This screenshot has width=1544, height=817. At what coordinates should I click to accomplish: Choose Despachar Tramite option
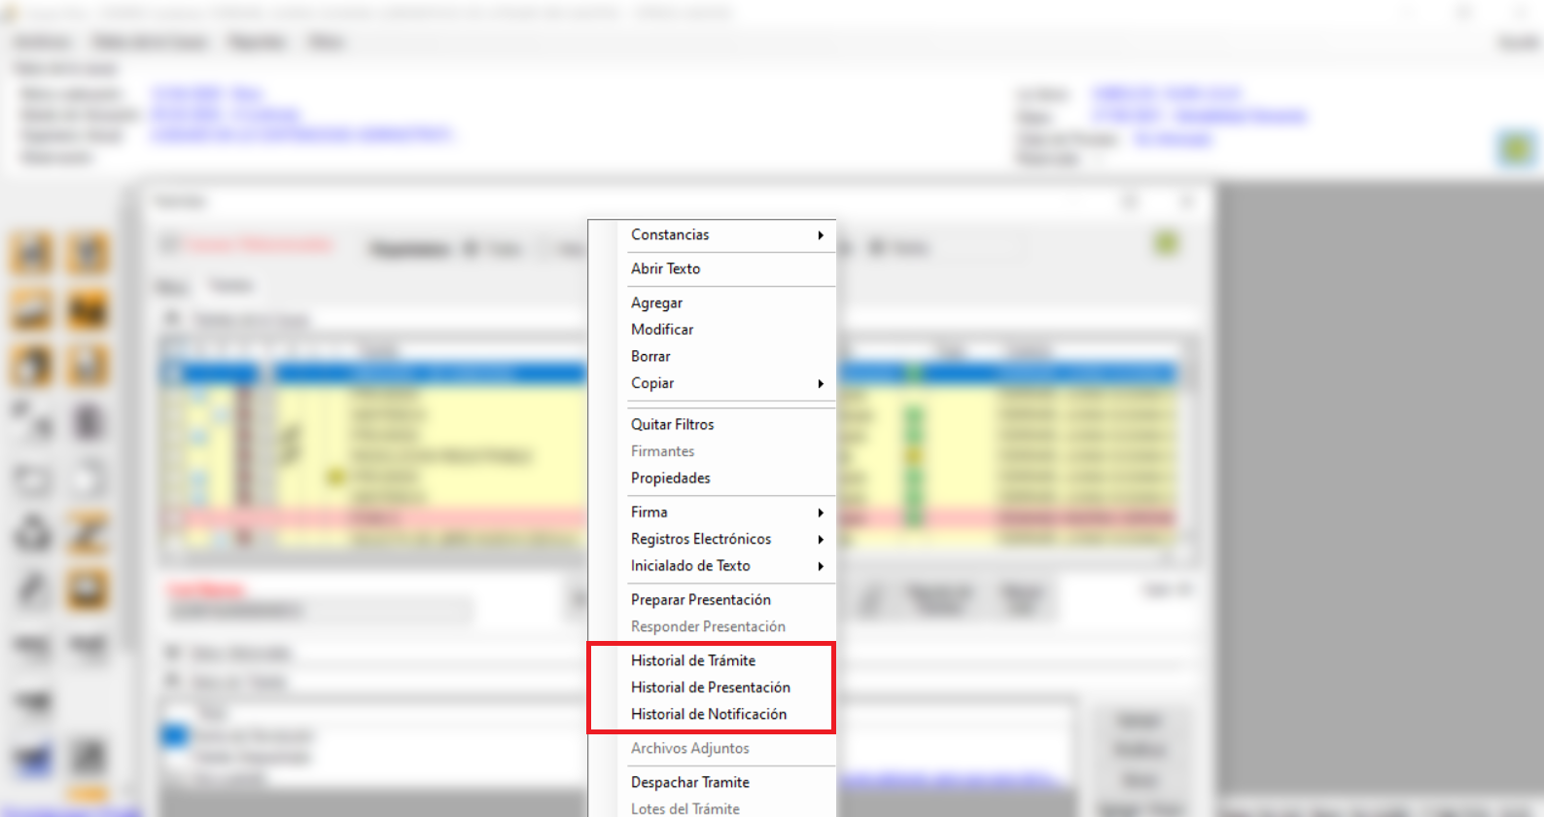[x=689, y=782]
